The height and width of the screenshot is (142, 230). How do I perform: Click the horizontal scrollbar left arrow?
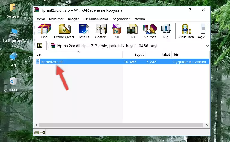[36, 125]
